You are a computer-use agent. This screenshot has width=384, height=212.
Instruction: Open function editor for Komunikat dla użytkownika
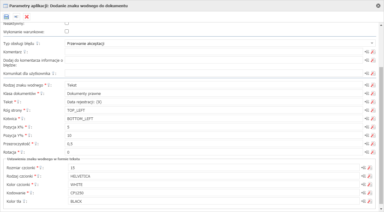373,73
